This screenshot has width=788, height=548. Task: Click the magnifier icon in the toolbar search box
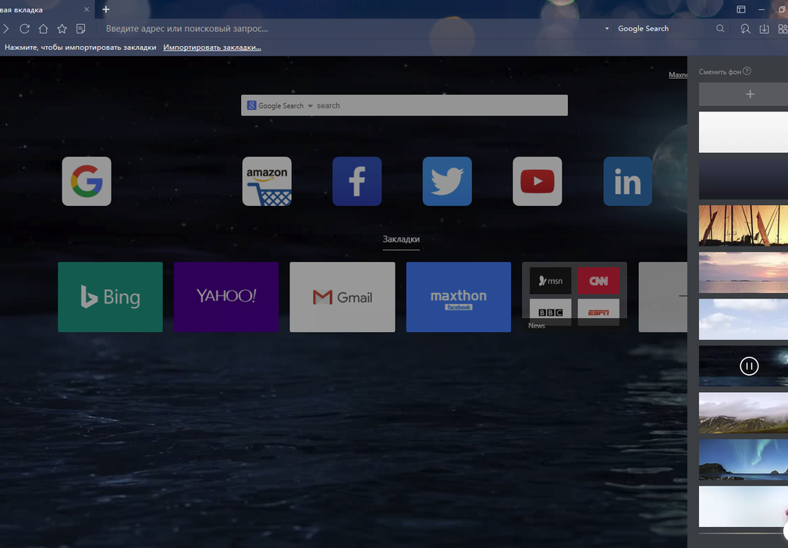pyautogui.click(x=720, y=29)
